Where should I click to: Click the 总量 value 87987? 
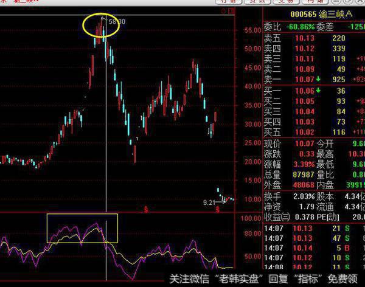click(x=304, y=175)
